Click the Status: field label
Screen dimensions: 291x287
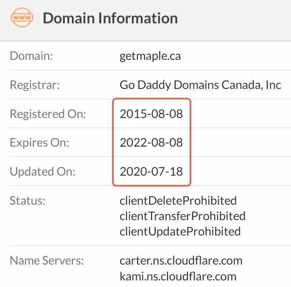[27, 200]
